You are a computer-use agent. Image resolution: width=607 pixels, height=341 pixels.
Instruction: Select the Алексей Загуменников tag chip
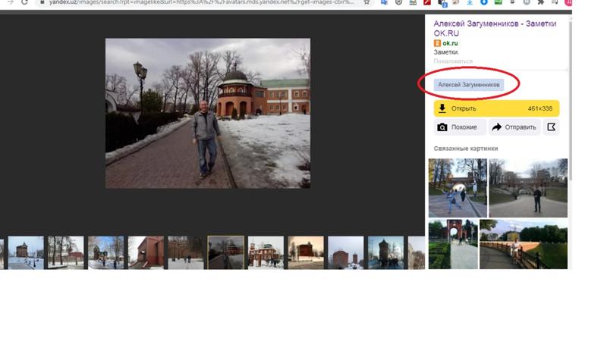(x=469, y=85)
